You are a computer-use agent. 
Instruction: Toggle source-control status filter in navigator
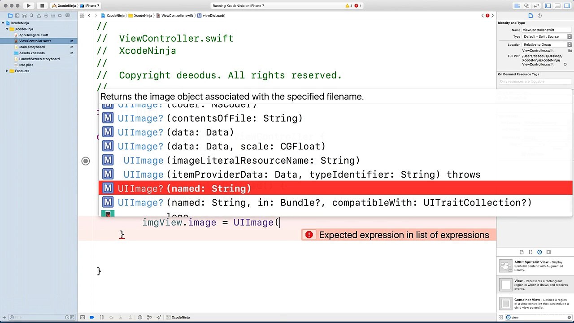click(73, 317)
